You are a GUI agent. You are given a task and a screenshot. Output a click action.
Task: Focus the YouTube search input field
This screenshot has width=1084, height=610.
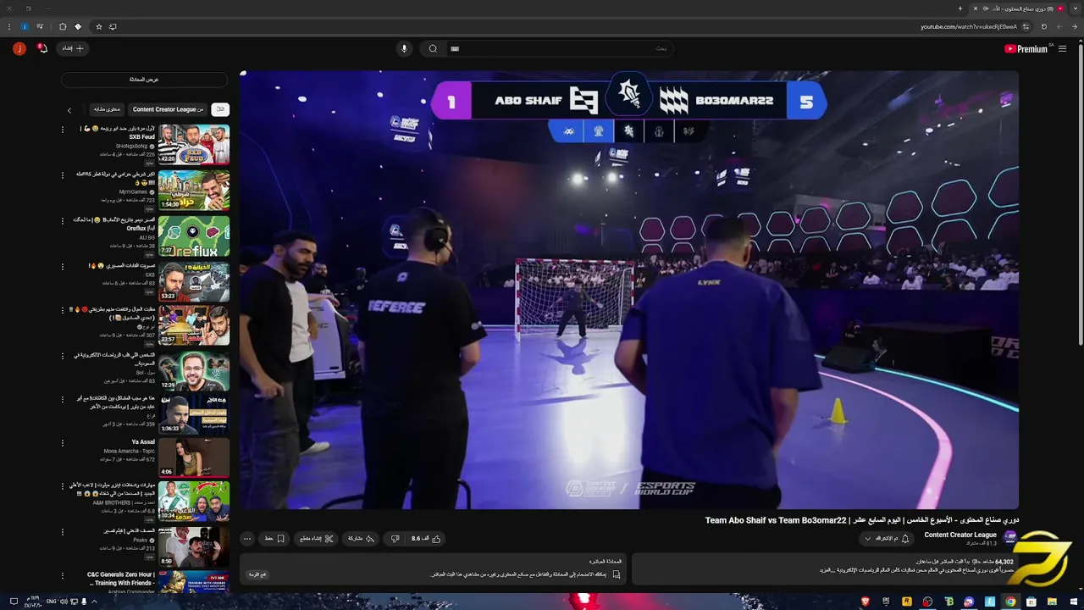tap(559, 48)
